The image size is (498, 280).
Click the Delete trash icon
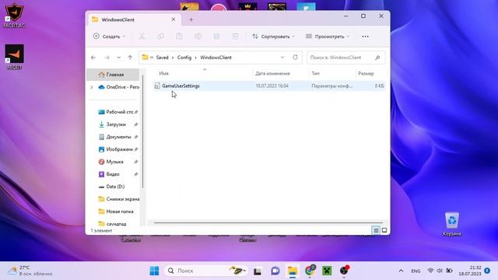coord(235,37)
